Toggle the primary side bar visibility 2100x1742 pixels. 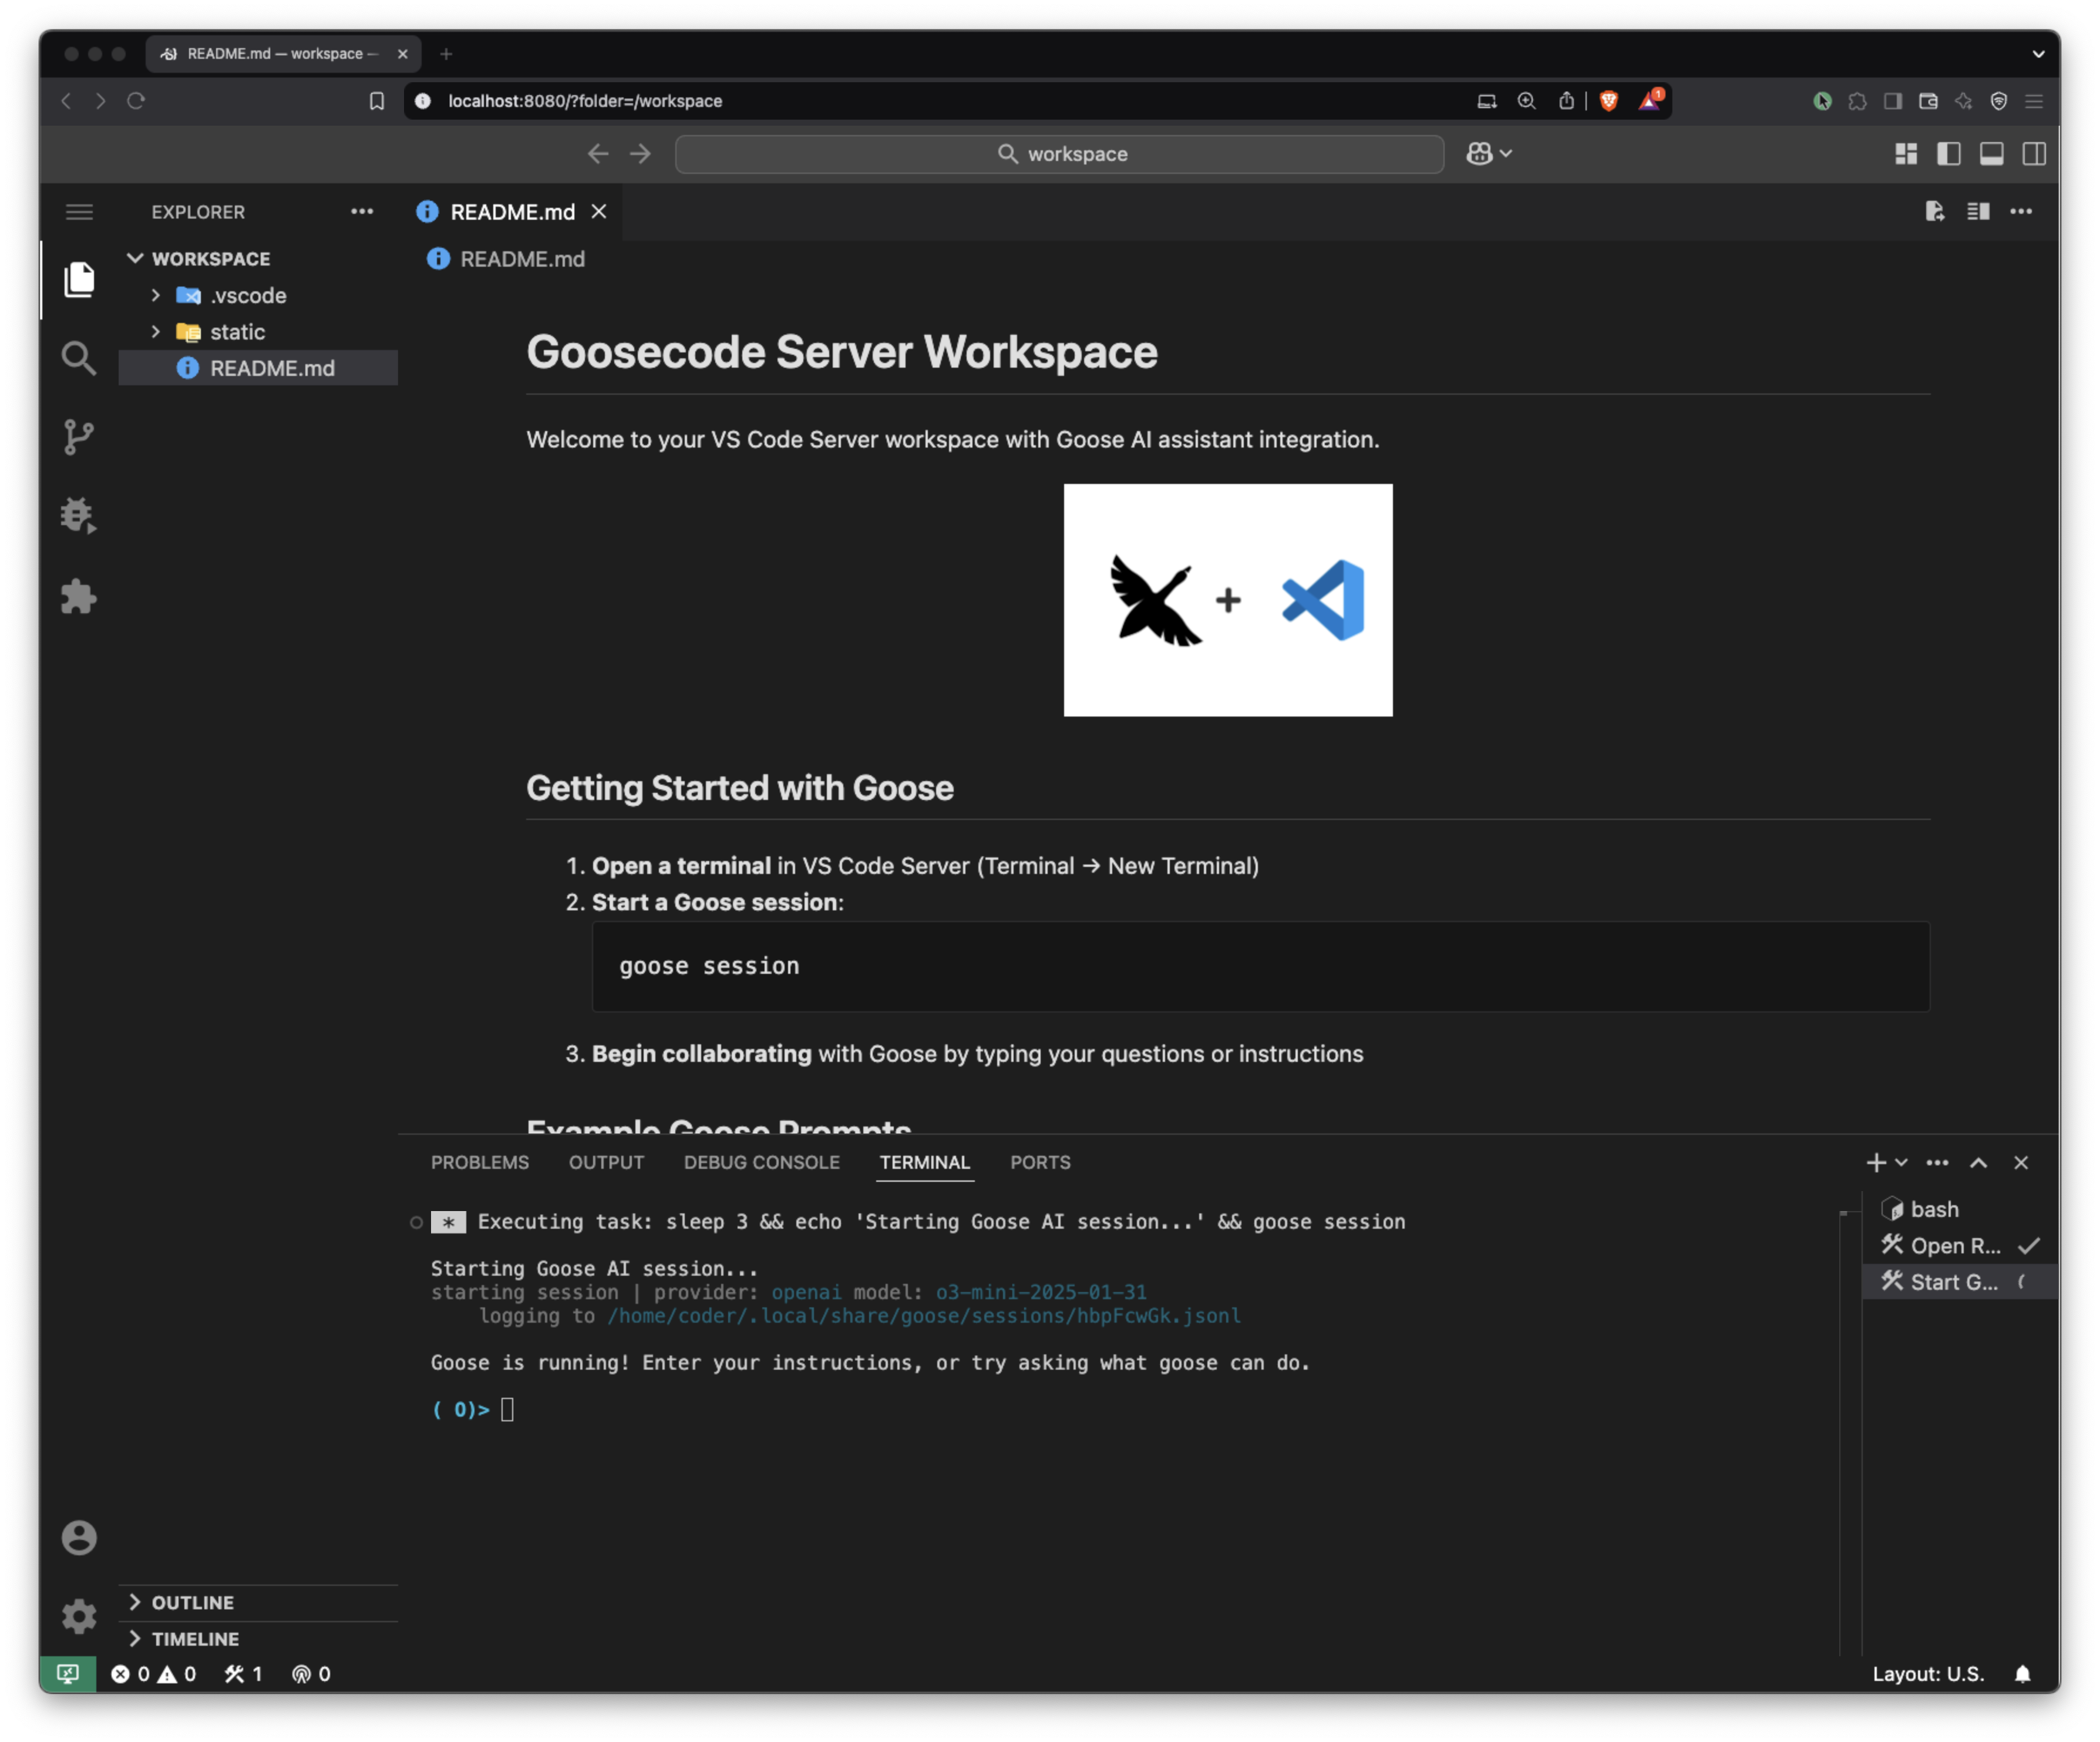point(1948,154)
